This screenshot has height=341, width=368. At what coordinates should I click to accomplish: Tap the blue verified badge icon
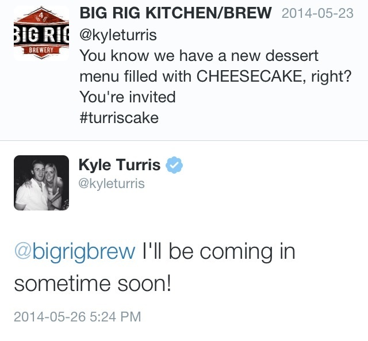pyautogui.click(x=174, y=166)
